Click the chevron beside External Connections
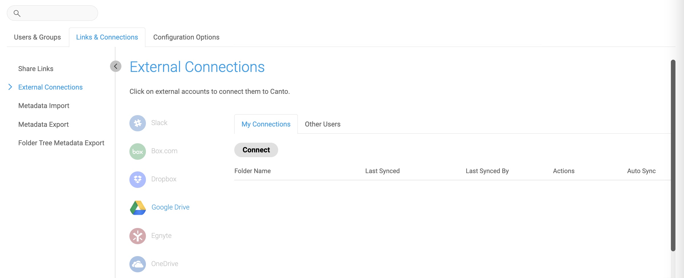Viewport: 684px width, 278px height. pos(10,87)
